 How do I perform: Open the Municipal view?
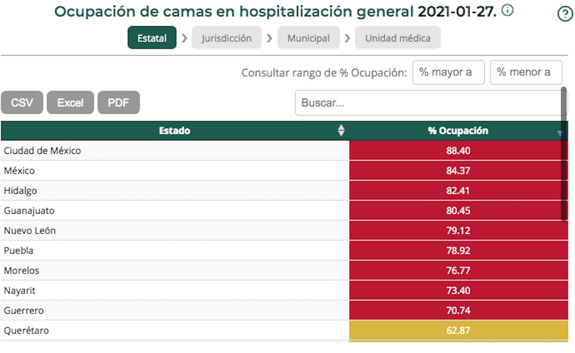[x=309, y=37]
